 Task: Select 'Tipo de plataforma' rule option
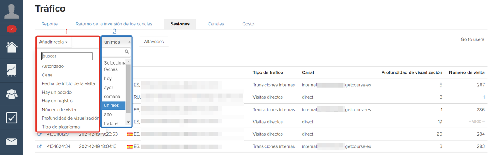pos(61,127)
